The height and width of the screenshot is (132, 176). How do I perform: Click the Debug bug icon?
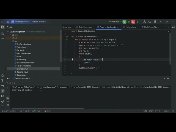[x=129, y=22]
